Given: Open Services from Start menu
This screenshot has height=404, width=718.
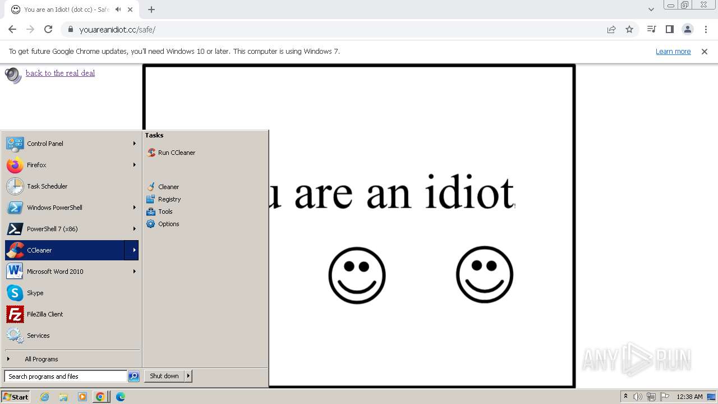Looking at the screenshot, I should 72,336.
